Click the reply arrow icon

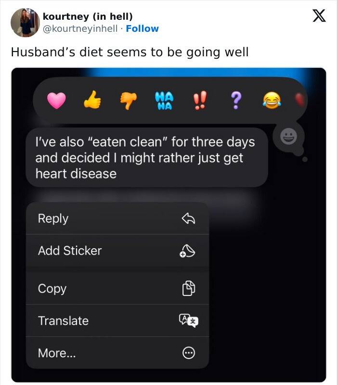188,218
